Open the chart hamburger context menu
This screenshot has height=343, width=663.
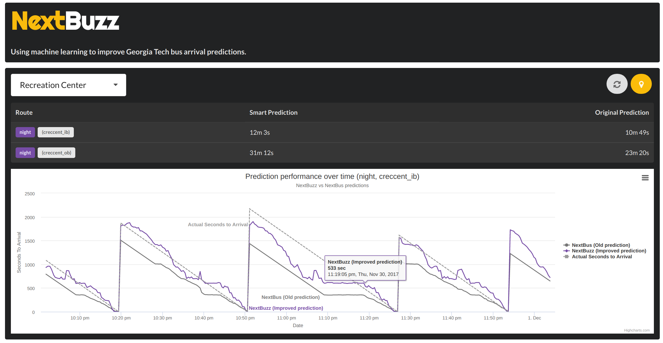[645, 178]
